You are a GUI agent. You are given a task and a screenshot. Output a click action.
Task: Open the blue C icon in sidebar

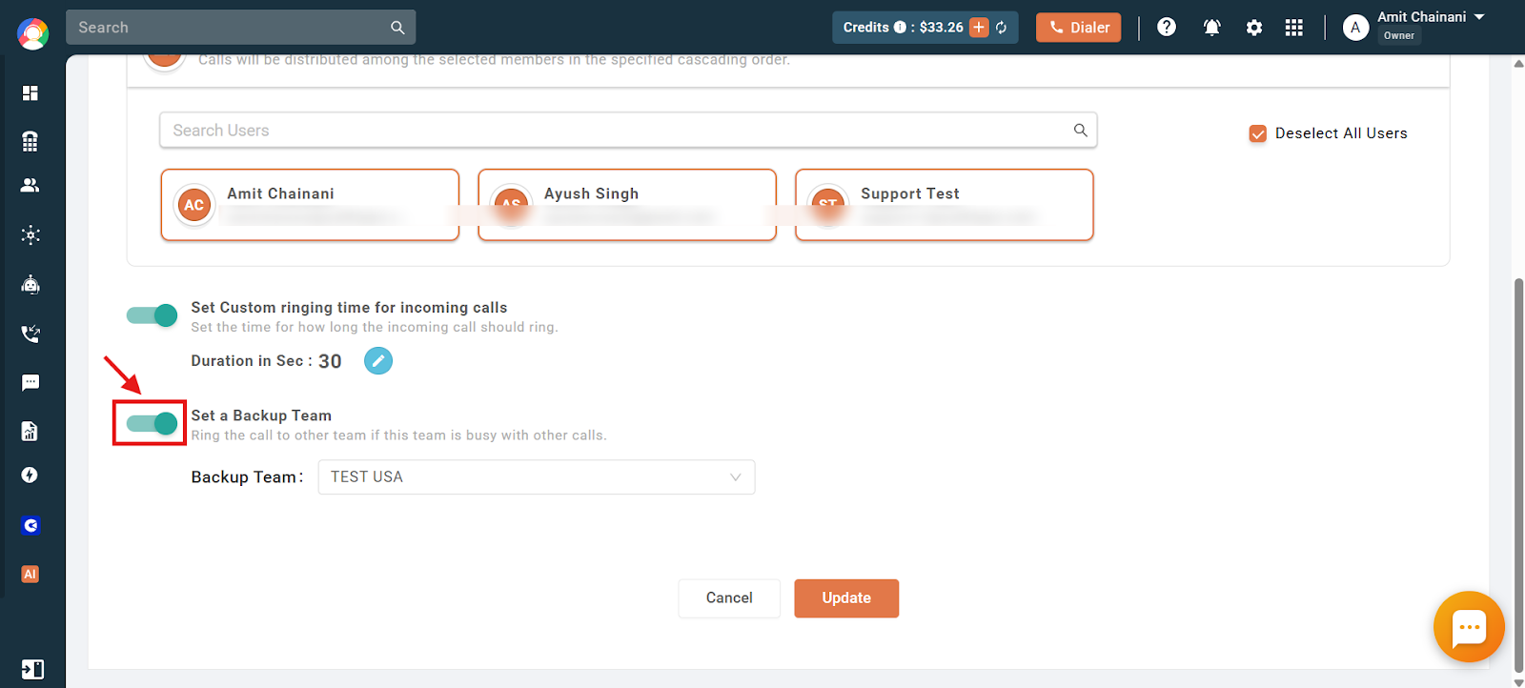click(30, 525)
